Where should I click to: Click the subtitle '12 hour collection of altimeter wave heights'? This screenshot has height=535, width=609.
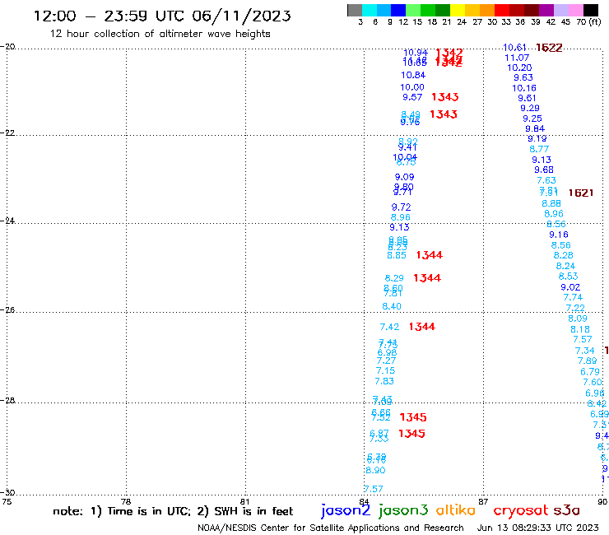(160, 34)
